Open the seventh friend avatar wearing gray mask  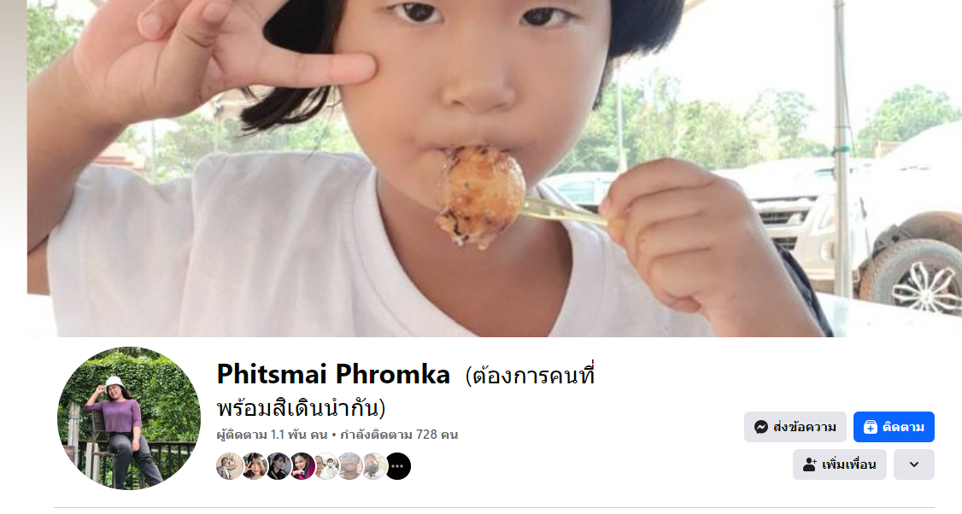pyautogui.click(x=373, y=466)
